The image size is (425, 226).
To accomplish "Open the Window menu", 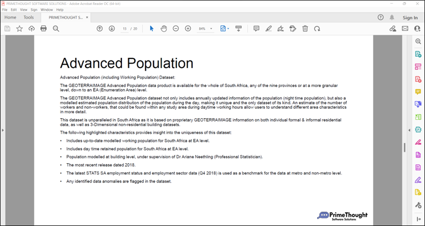I will tap(47, 10).
